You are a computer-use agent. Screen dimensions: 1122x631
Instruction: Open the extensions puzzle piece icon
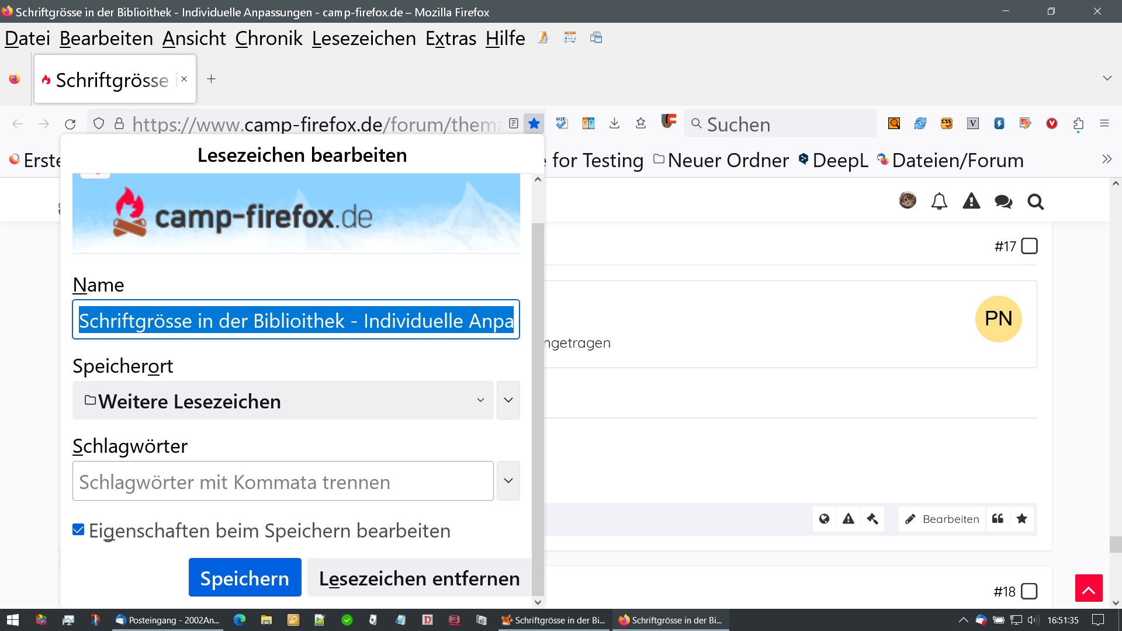tap(1078, 123)
